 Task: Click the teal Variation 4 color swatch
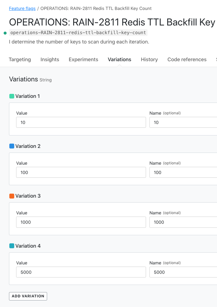coord(11,246)
